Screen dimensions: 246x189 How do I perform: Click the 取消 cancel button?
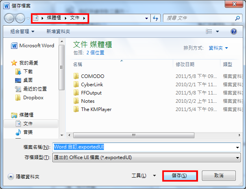219,176
